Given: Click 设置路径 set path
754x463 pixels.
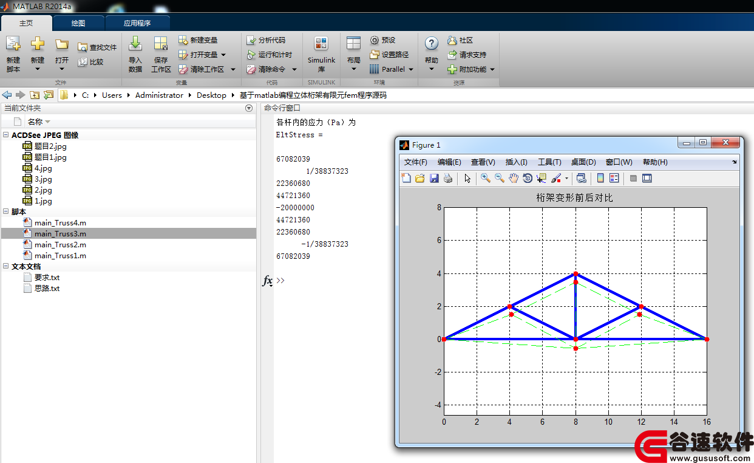Looking at the screenshot, I should [389, 55].
